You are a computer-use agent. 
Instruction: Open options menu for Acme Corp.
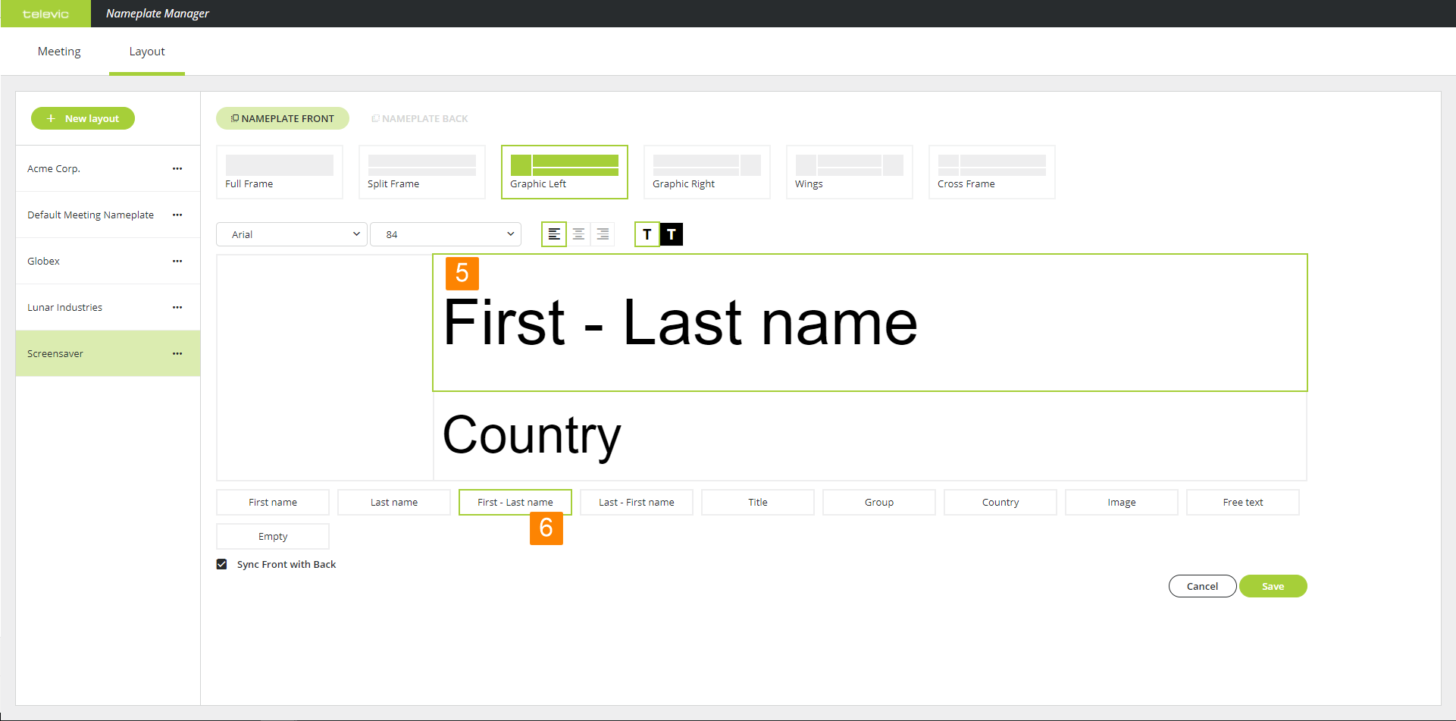click(177, 168)
